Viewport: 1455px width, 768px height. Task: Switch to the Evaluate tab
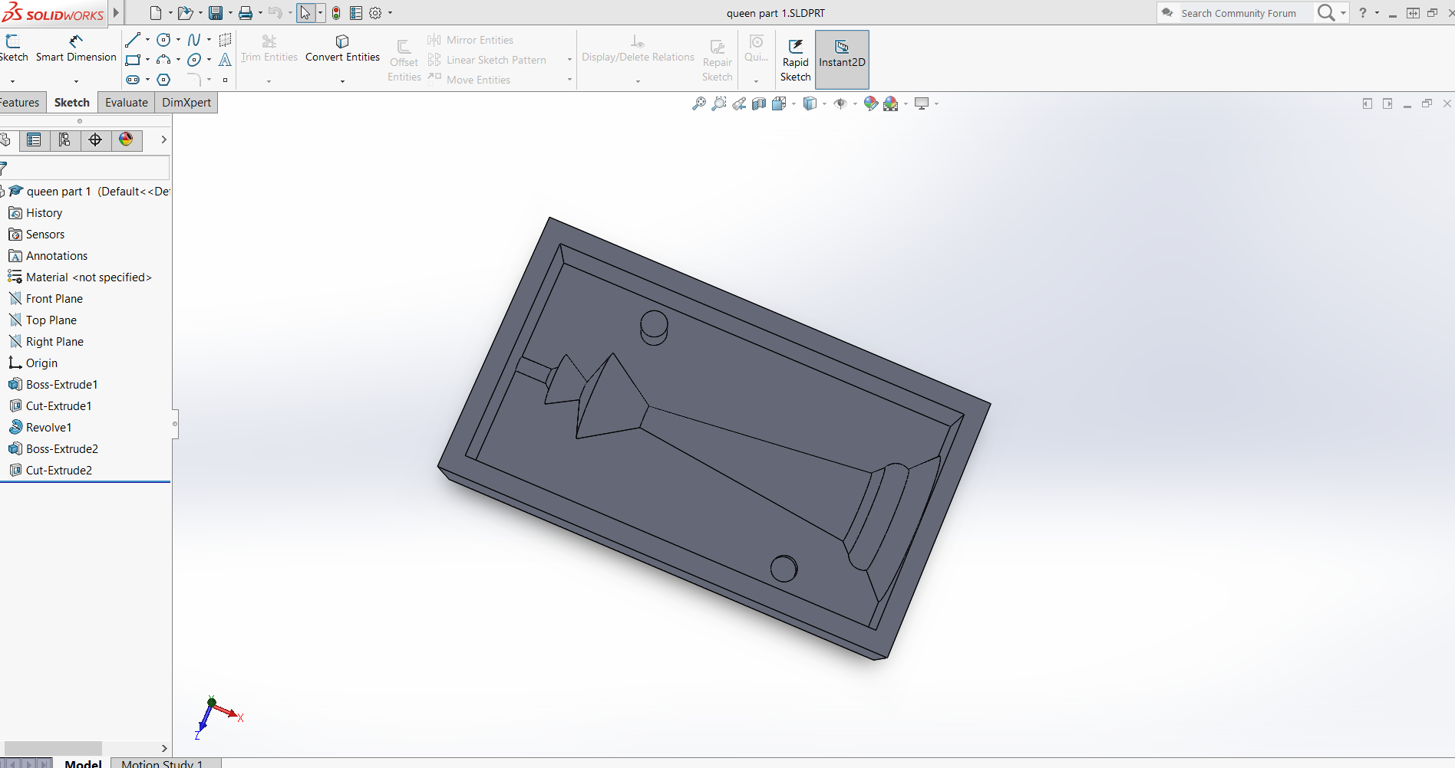[127, 103]
